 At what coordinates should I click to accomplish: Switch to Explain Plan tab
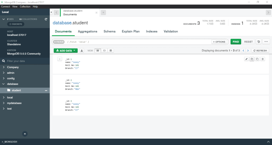(x=131, y=31)
